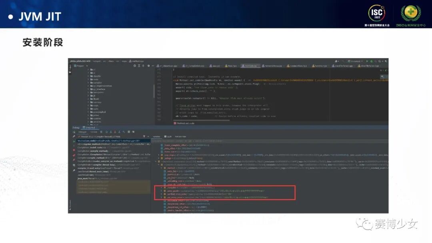Image resolution: width=432 pixels, height=243 pixels.
Task: Click Method::set_code breadcrumb below editor
Action: pyautogui.click(x=184, y=123)
